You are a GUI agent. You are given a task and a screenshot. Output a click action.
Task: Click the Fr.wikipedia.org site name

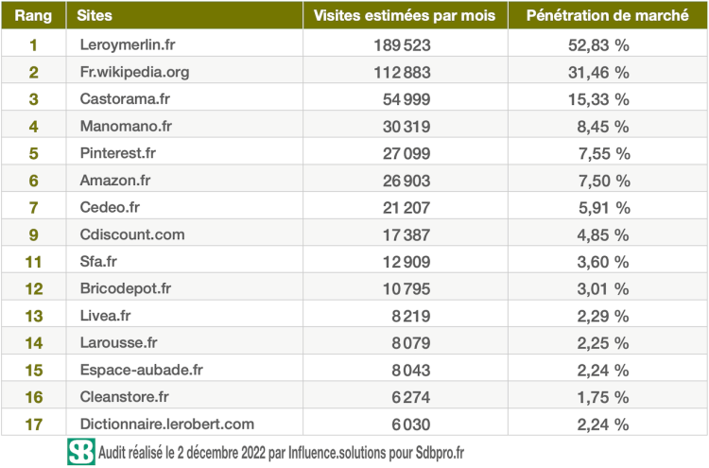[137, 72]
